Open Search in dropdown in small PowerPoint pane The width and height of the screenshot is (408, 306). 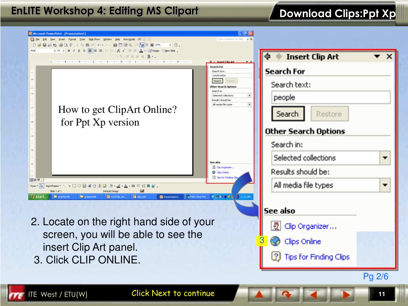249,96
